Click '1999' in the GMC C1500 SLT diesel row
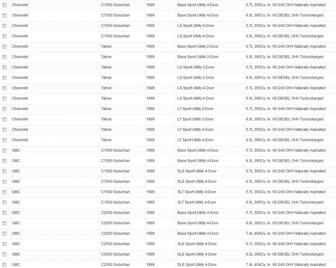Screen dimensions: 336x268 (150, 202)
